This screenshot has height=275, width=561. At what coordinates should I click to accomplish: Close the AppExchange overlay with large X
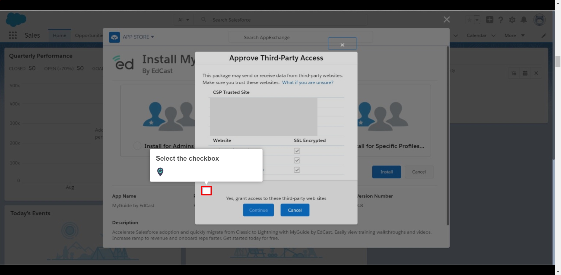tap(446, 20)
